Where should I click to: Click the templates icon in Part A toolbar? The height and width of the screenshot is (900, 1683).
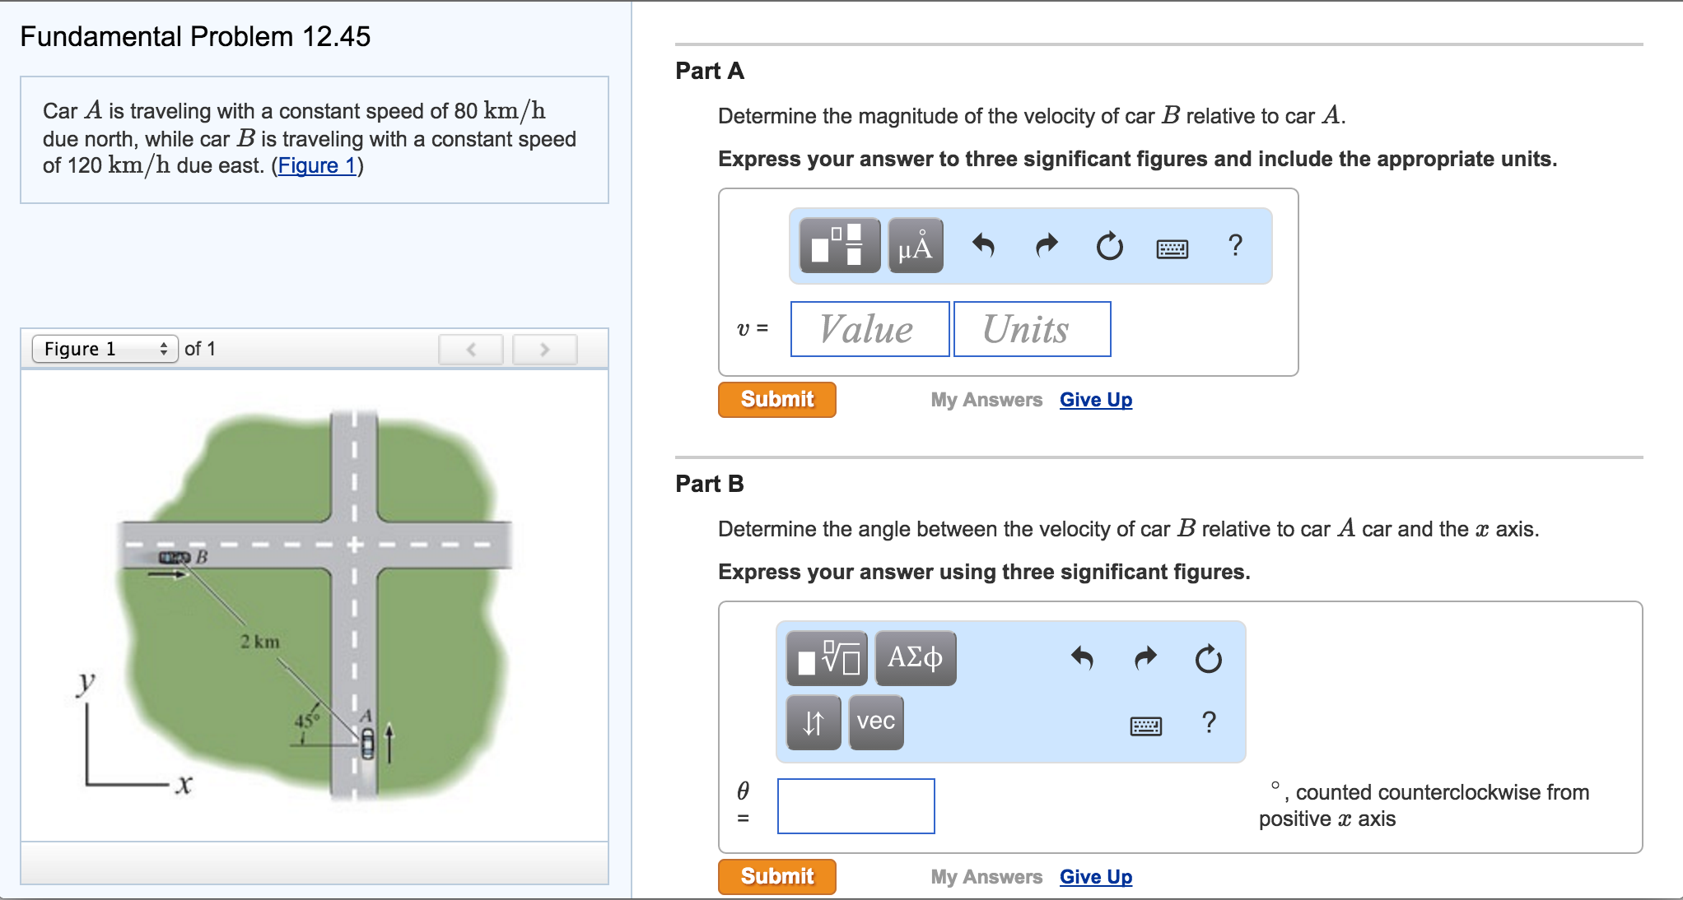(839, 246)
